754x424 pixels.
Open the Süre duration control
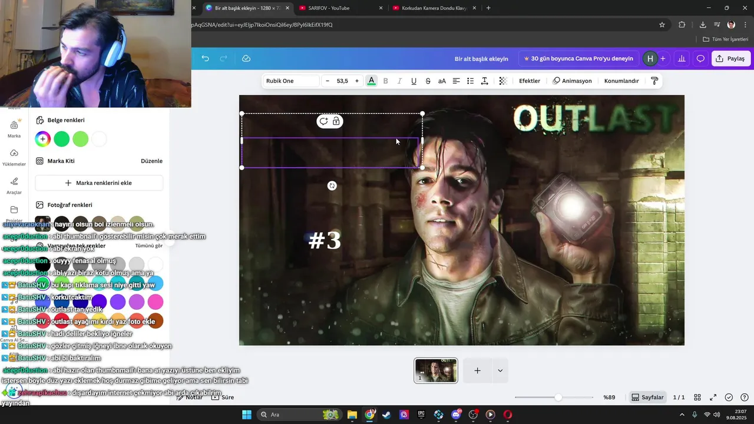(x=223, y=397)
